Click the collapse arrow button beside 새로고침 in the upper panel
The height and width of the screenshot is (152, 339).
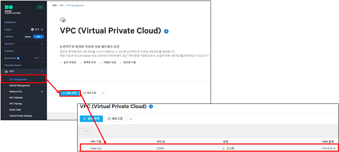(103, 93)
